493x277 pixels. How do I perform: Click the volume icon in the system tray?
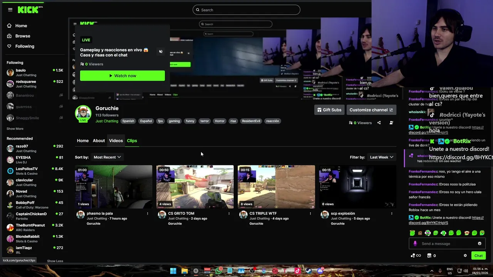(466, 271)
